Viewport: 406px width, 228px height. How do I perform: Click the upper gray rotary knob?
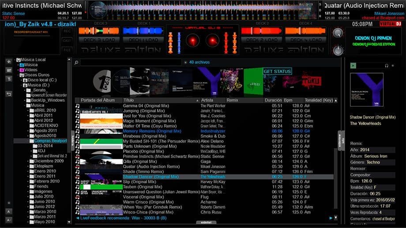(338, 33)
